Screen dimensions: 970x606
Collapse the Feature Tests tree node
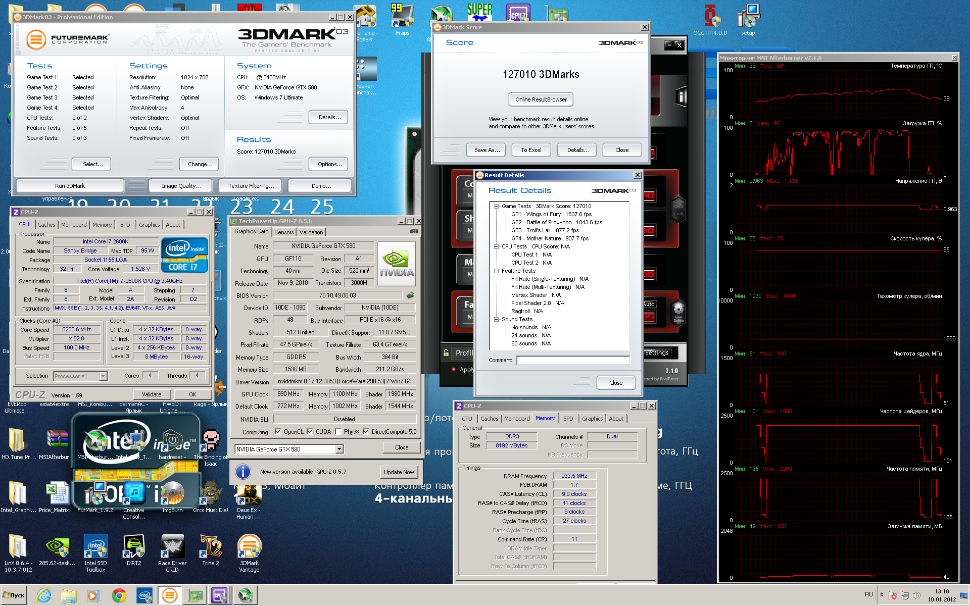coord(497,271)
